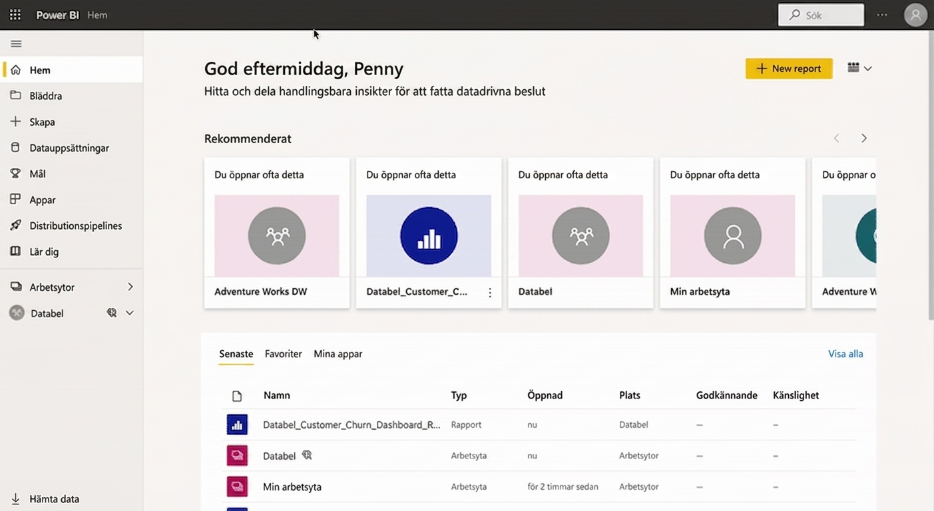Open the Databel link in recent list
934x511 pixels.
279,456
